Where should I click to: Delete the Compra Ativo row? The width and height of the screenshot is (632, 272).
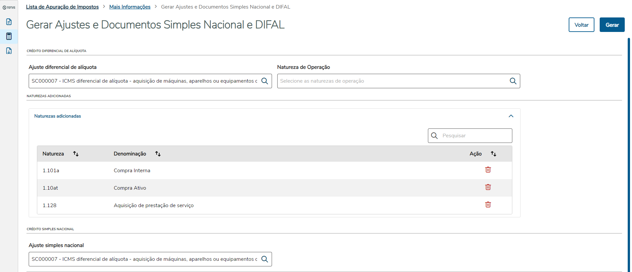click(x=488, y=187)
